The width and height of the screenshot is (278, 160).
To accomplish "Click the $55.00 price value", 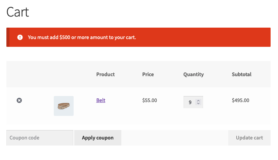I will click(x=149, y=100).
